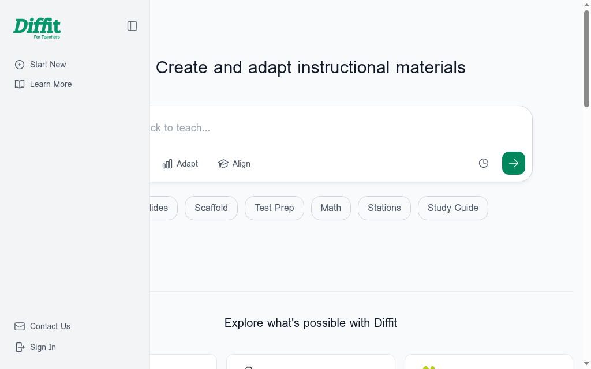This screenshot has width=591, height=369.
Task: Click the Contact Us envelope icon
Action: [x=20, y=326]
